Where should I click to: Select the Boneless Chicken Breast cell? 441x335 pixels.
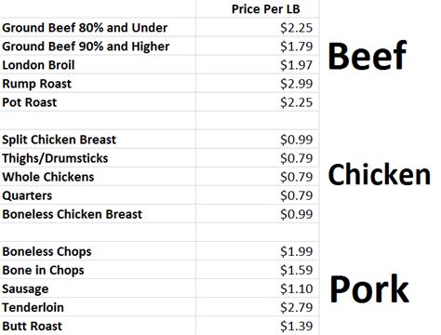[x=98, y=214]
